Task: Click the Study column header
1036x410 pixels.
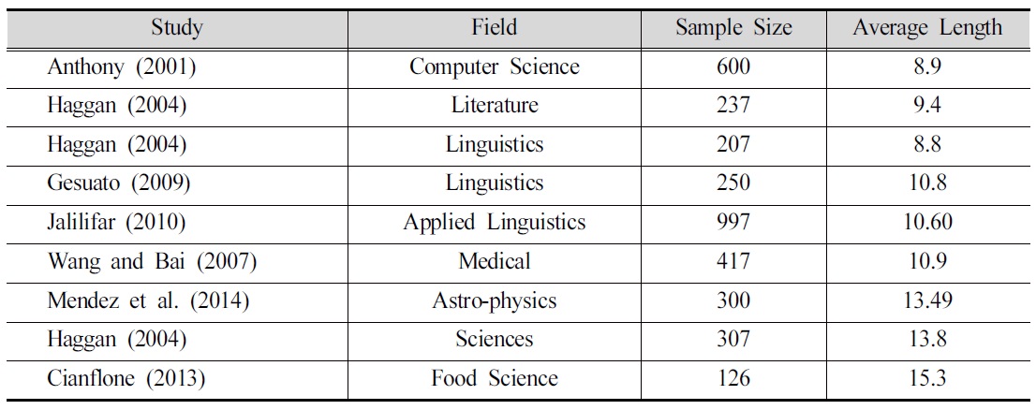Action: coord(176,28)
